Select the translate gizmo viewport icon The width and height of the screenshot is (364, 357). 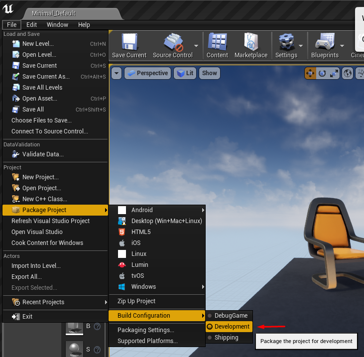310,73
